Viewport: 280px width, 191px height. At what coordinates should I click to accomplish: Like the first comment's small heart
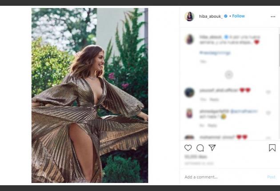[268, 92]
